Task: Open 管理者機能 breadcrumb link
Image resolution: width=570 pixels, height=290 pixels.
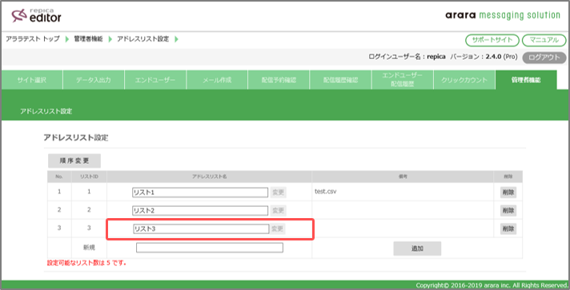Action: point(88,39)
